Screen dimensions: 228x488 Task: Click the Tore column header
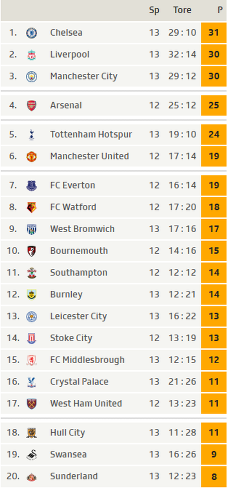(182, 10)
